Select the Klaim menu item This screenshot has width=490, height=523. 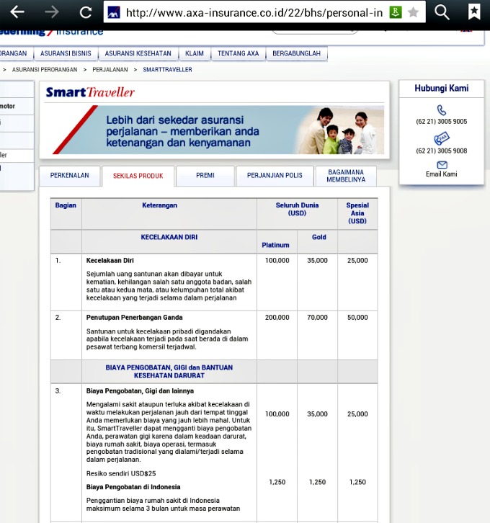click(195, 54)
